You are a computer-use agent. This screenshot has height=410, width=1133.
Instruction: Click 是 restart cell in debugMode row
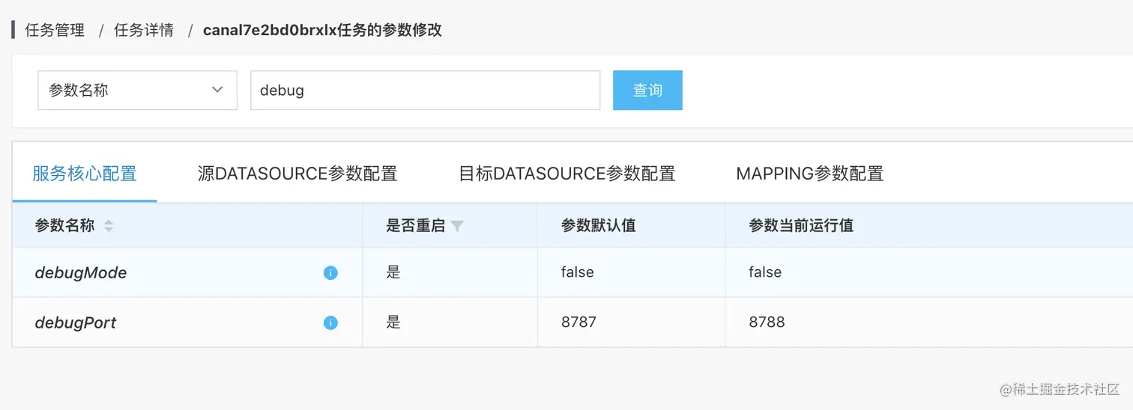pos(393,272)
